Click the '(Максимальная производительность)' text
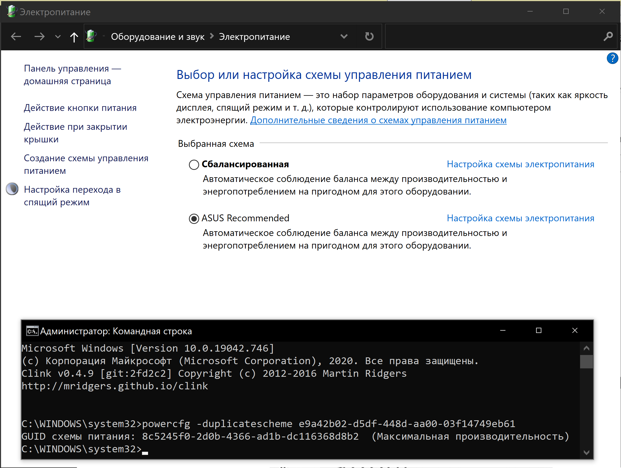Viewport: 621px width, 468px height. (x=470, y=436)
